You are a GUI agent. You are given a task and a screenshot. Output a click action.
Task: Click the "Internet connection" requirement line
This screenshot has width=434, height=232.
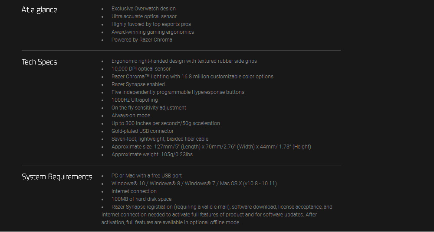tap(134, 191)
